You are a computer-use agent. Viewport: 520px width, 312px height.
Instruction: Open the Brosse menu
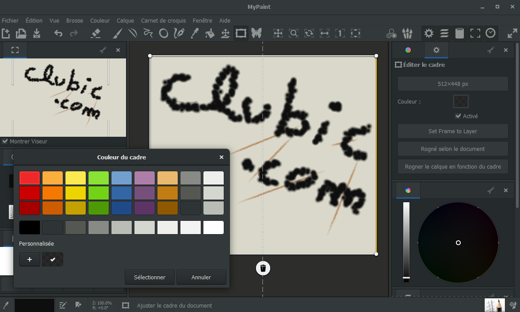coord(75,20)
